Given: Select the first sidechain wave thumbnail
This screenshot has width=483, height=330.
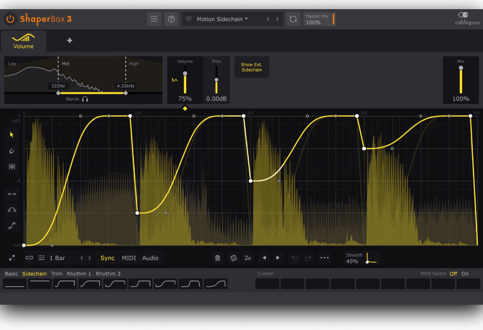Looking at the screenshot, I should [x=14, y=284].
